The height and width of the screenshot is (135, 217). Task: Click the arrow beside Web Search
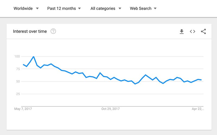coord(155,8)
